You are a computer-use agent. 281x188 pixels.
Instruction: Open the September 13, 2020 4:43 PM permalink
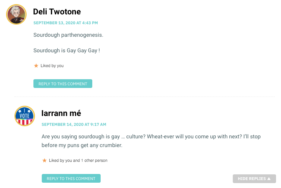pyautogui.click(x=66, y=23)
